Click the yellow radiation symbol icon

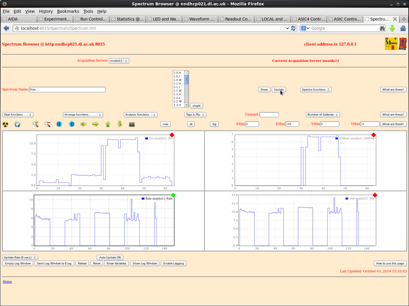pos(5,124)
